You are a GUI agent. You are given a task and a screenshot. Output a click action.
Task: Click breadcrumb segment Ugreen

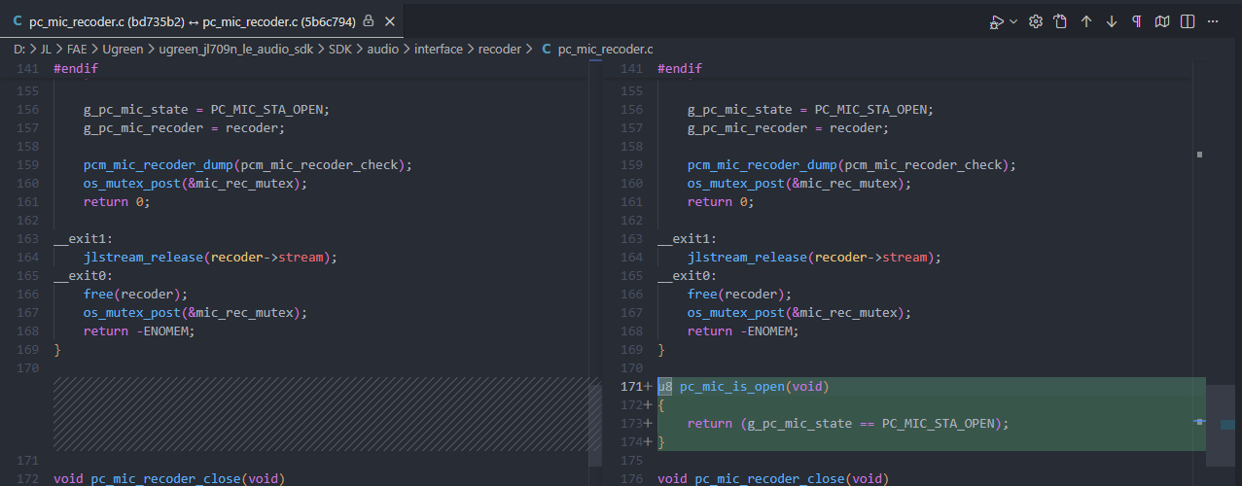pos(123,49)
